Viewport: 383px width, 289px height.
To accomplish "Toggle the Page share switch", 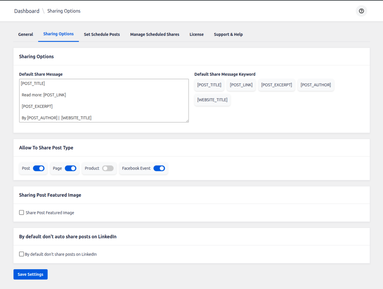I will coord(70,168).
